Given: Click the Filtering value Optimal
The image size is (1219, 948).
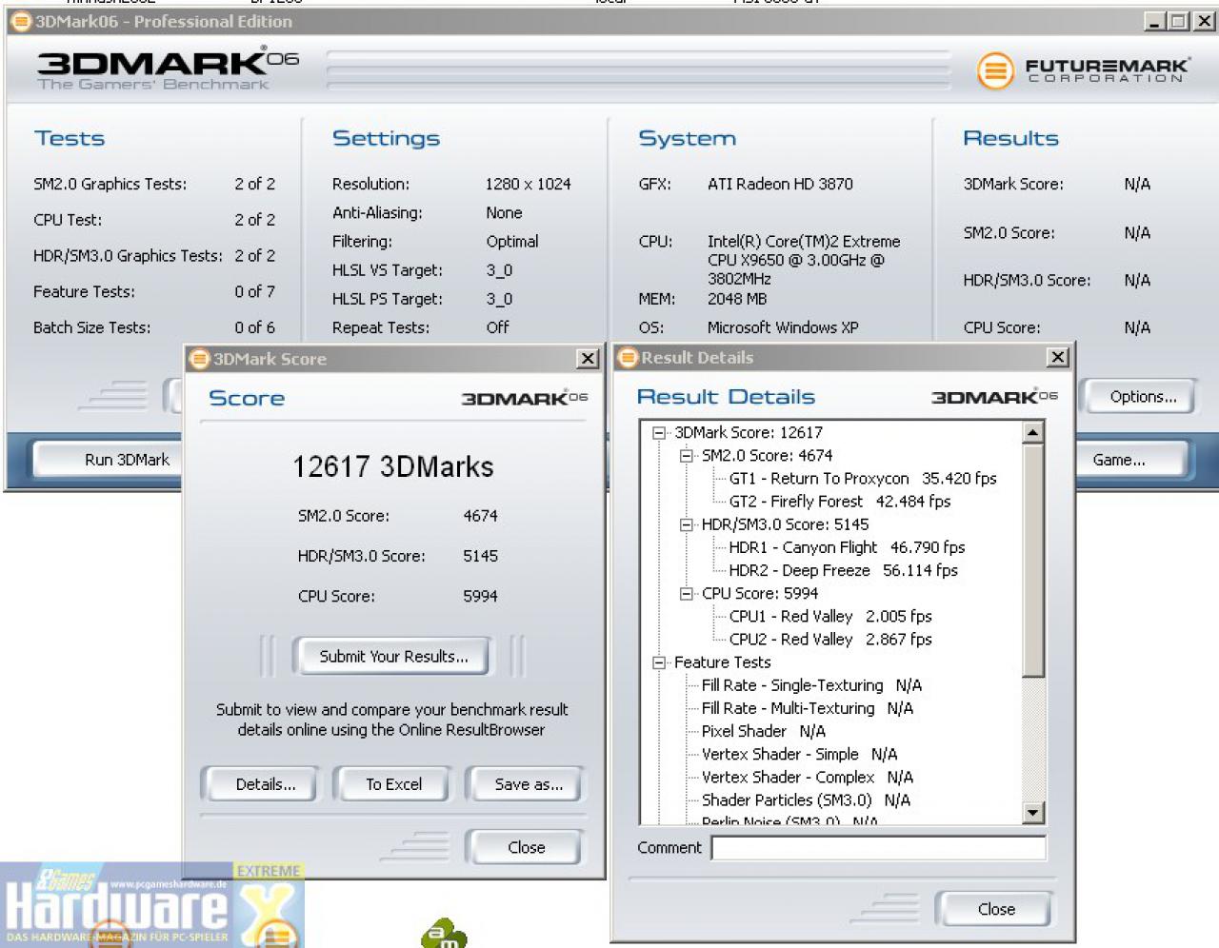Looking at the screenshot, I should 511,242.
